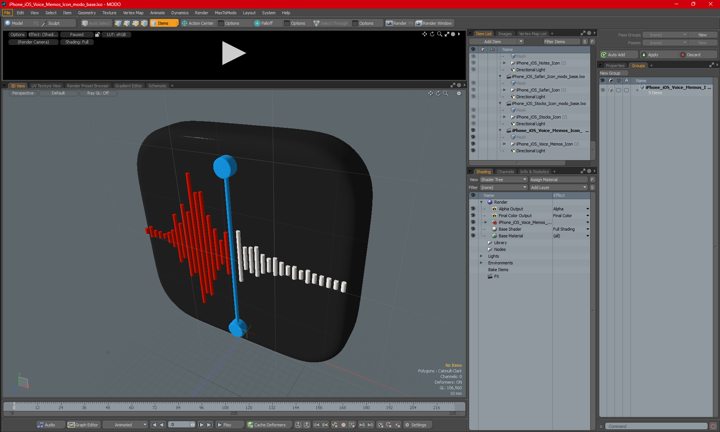Open the Geometry menu
The image size is (720, 432).
87,13
